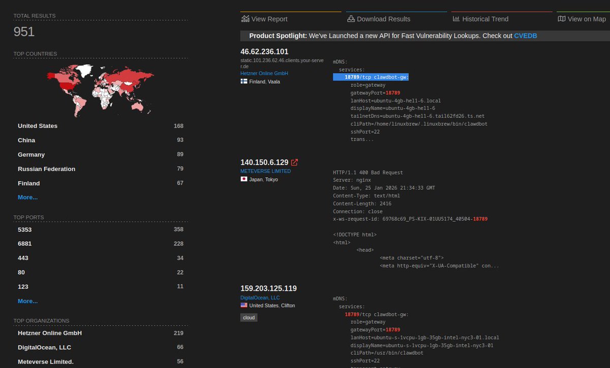The width and height of the screenshot is (610, 368).
Task: Click the highlighted 18789/tcp clawdbot-gw line
Action: tap(371, 77)
